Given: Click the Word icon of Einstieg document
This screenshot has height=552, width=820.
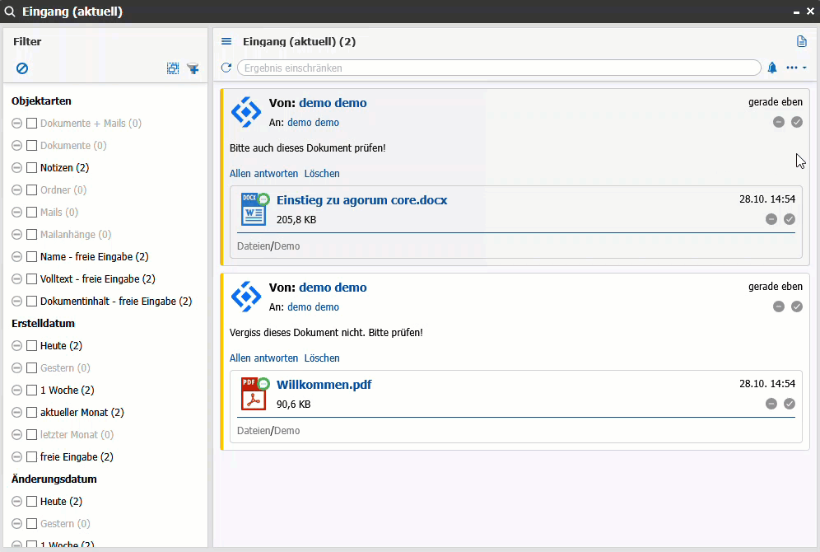Looking at the screenshot, I should pyautogui.click(x=254, y=209).
